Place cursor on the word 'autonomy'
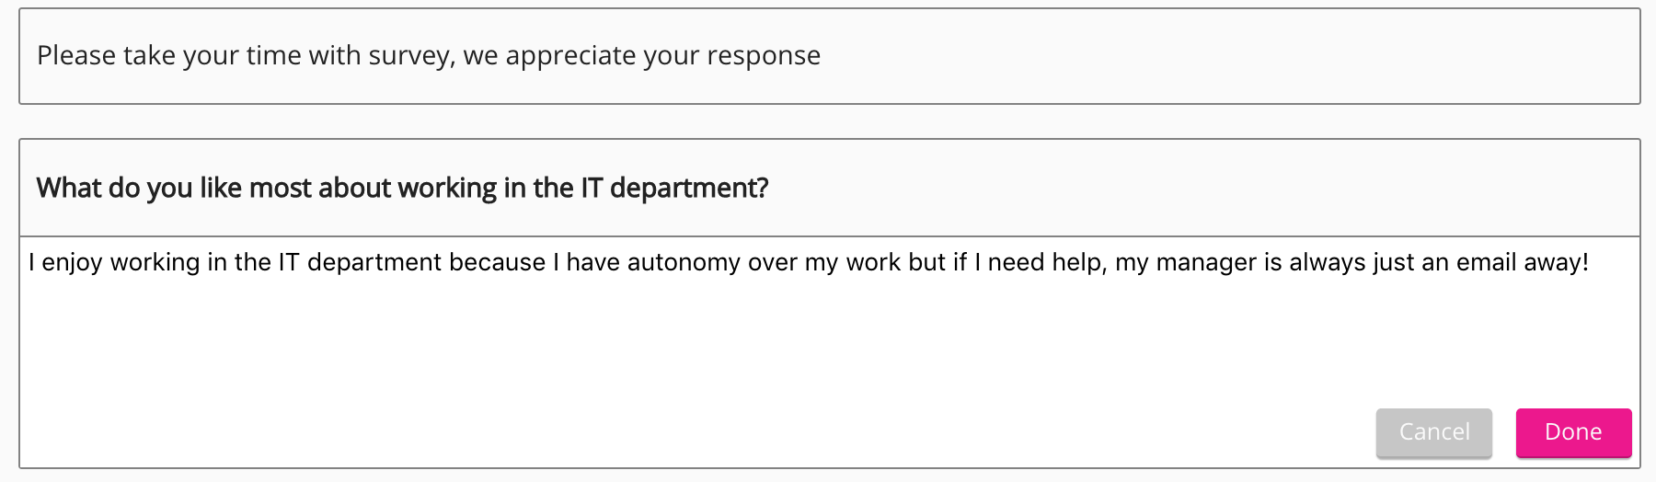This screenshot has height=482, width=1656. [683, 263]
